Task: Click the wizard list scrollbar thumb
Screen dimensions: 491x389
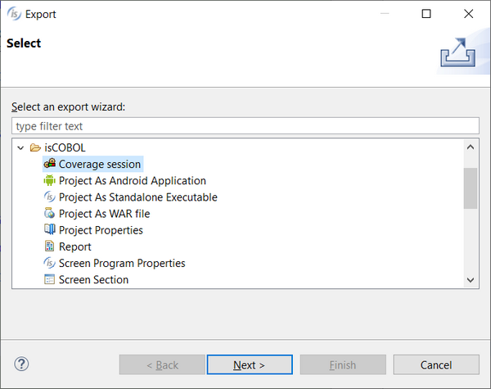Action: point(471,188)
